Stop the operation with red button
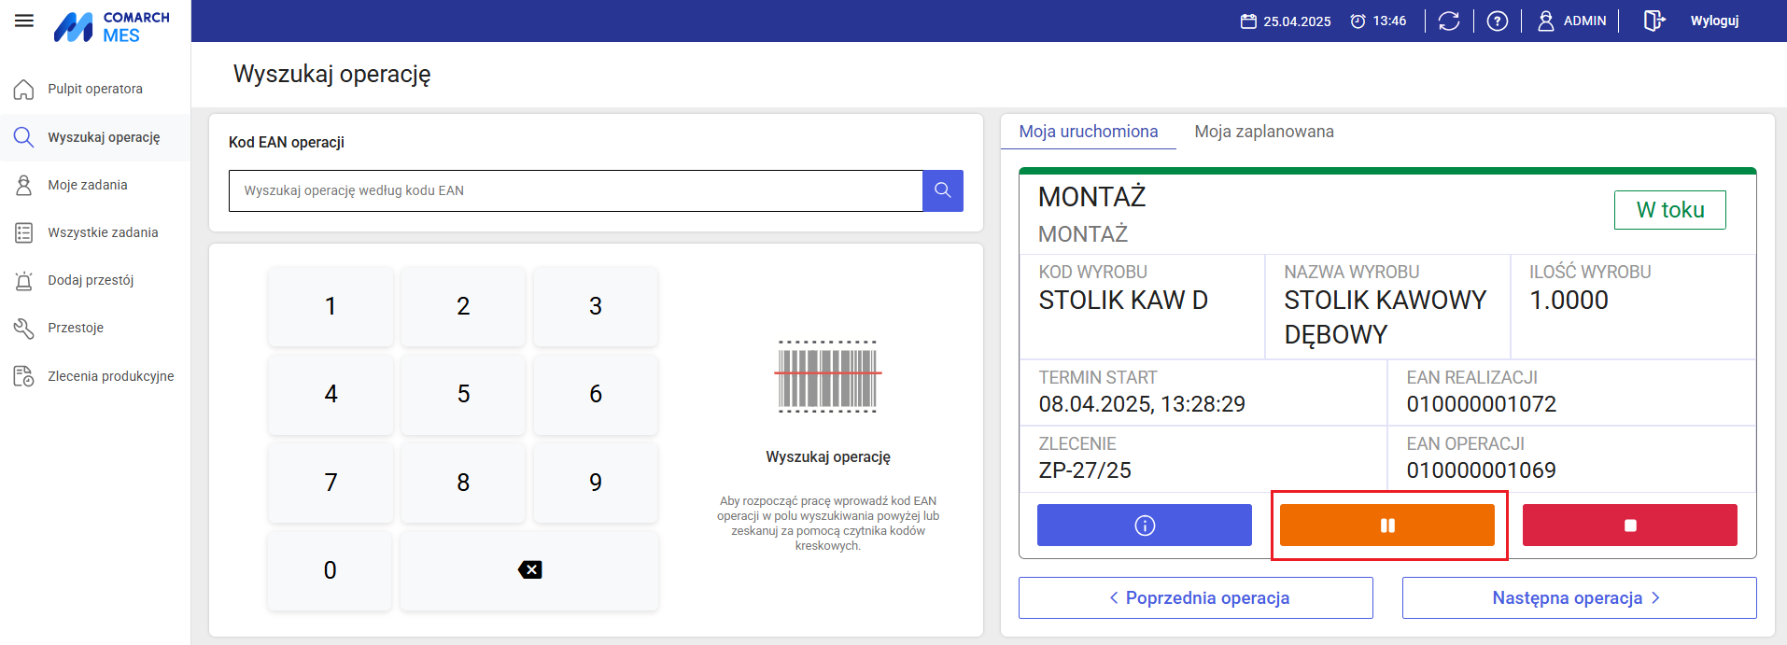This screenshot has height=645, width=1787. [x=1629, y=526]
